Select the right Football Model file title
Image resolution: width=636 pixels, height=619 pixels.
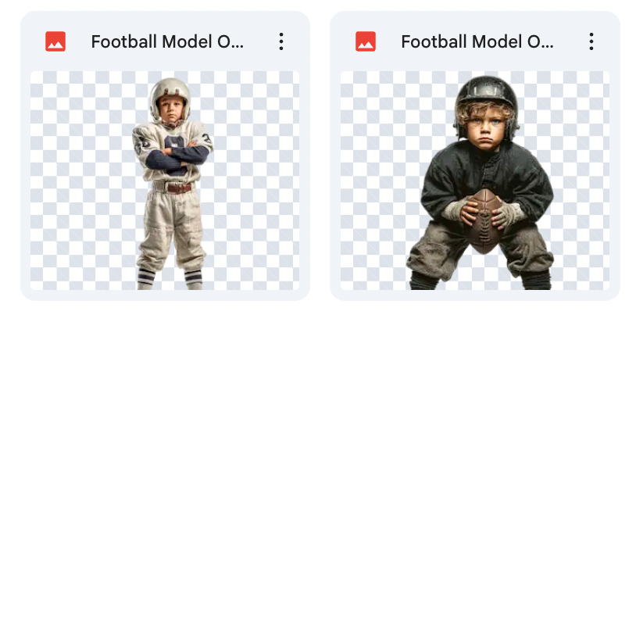pos(477,41)
